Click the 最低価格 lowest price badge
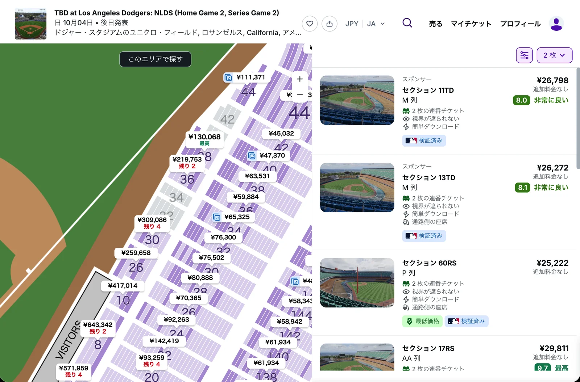Screen dimensions: 580x382 422,321
